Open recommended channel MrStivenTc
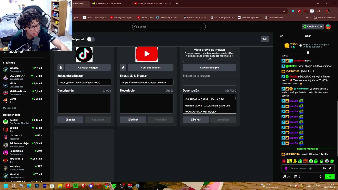 [22, 160]
